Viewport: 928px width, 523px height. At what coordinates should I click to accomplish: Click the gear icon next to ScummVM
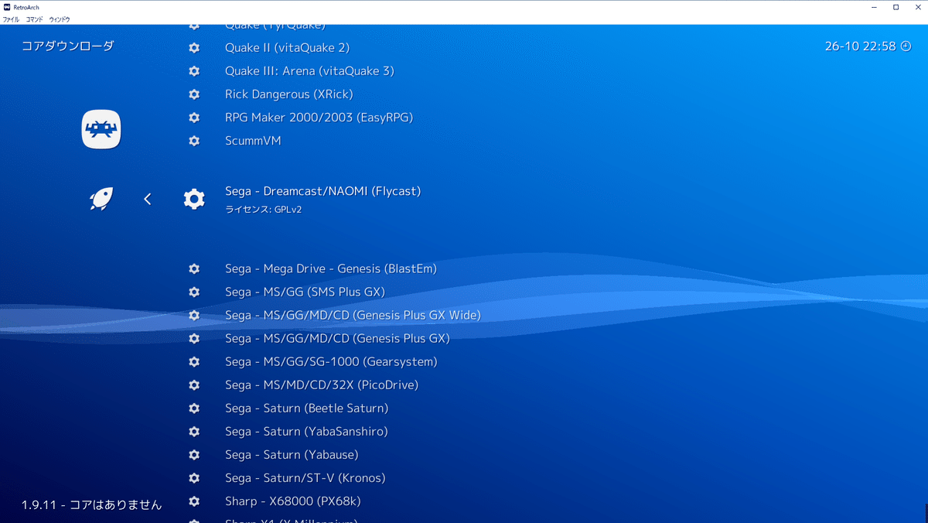194,141
